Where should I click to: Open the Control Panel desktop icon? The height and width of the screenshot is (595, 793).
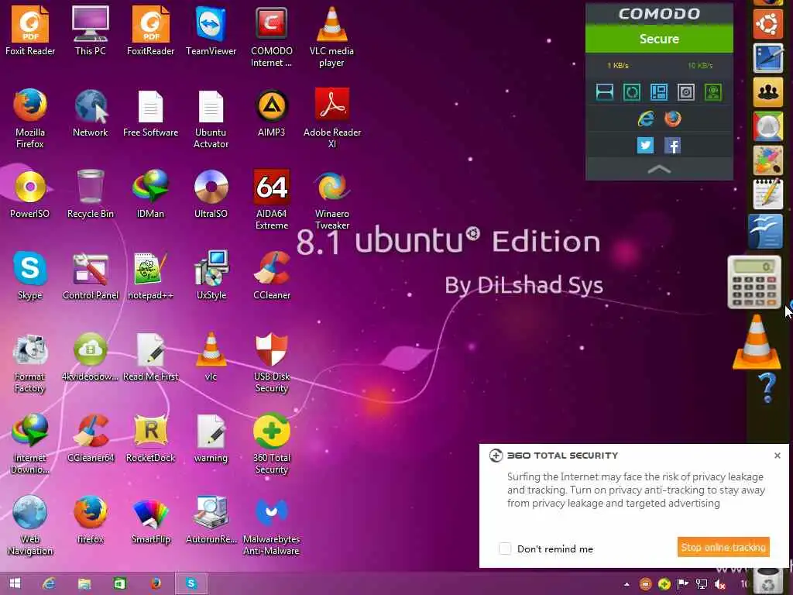pyautogui.click(x=90, y=275)
